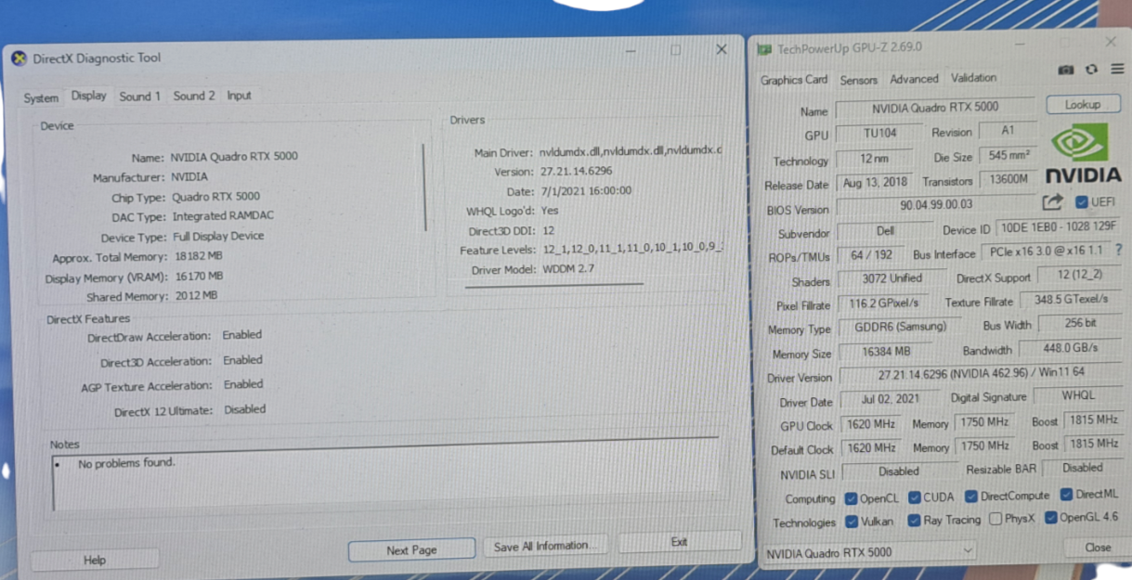
Task: Close the DirectX Diagnostic Tool window
Action: tap(722, 50)
